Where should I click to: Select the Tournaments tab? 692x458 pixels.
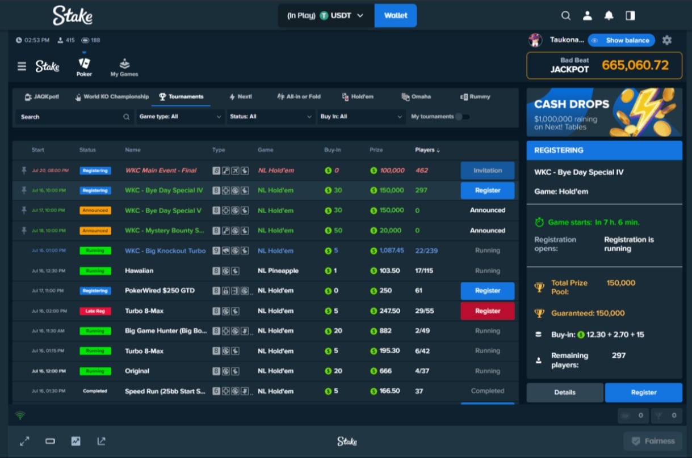point(181,97)
